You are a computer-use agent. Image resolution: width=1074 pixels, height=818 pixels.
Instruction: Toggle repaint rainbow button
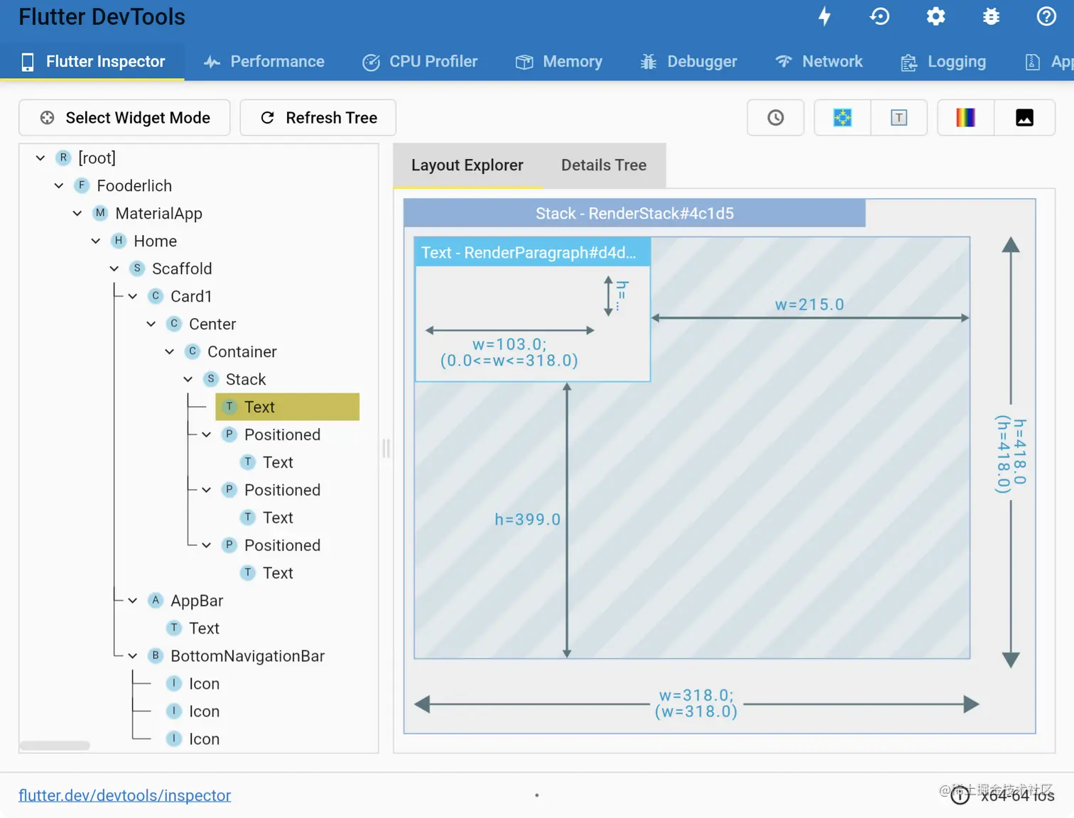(x=966, y=118)
